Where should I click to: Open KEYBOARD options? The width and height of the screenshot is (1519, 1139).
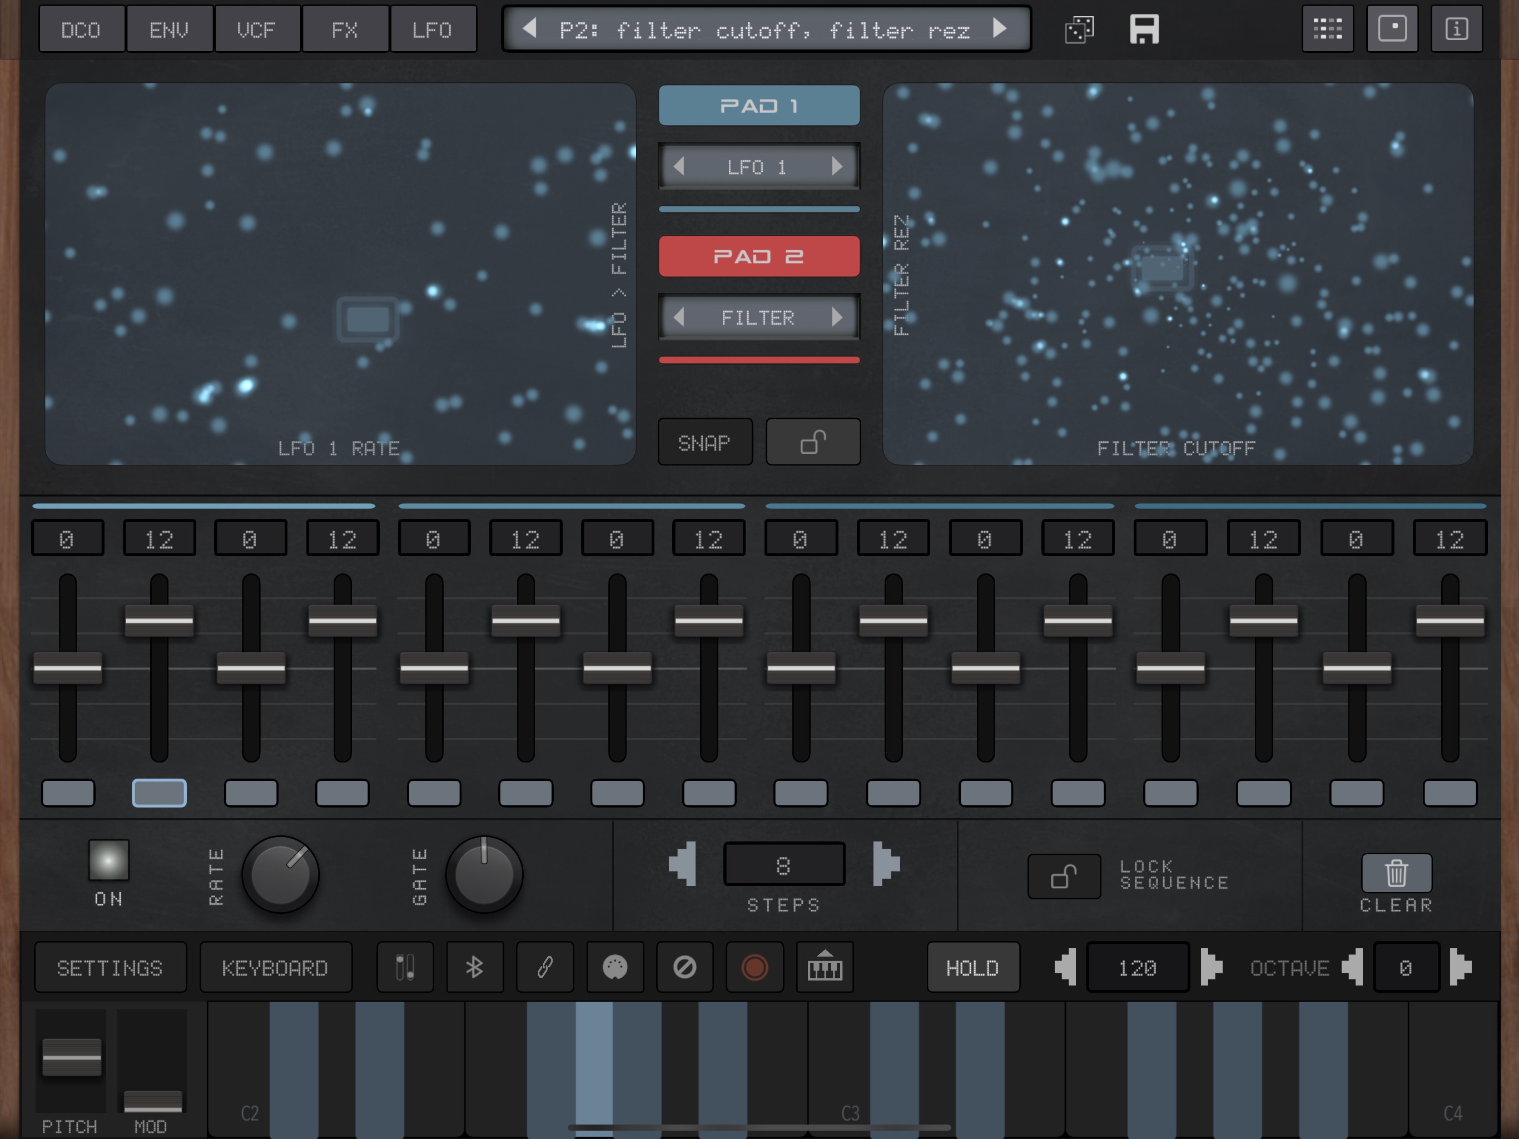(275, 967)
